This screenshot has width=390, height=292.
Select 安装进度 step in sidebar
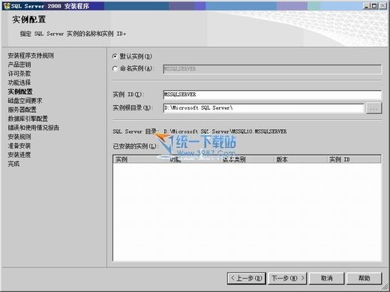click(19, 155)
